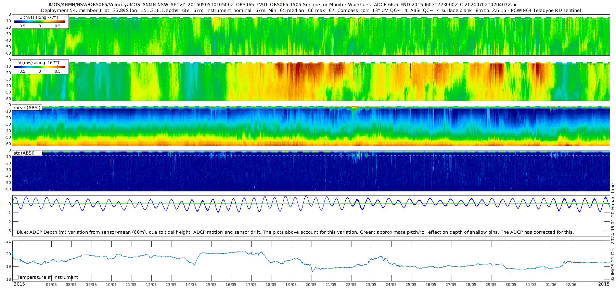Click the U velocity colorbar in the legend
Screen dimensions: 616x290
[40, 21]
